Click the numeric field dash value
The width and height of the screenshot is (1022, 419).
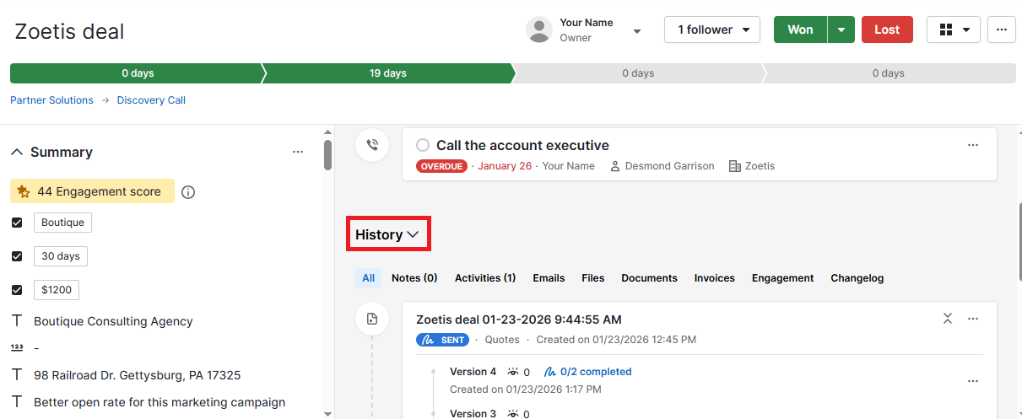point(36,348)
